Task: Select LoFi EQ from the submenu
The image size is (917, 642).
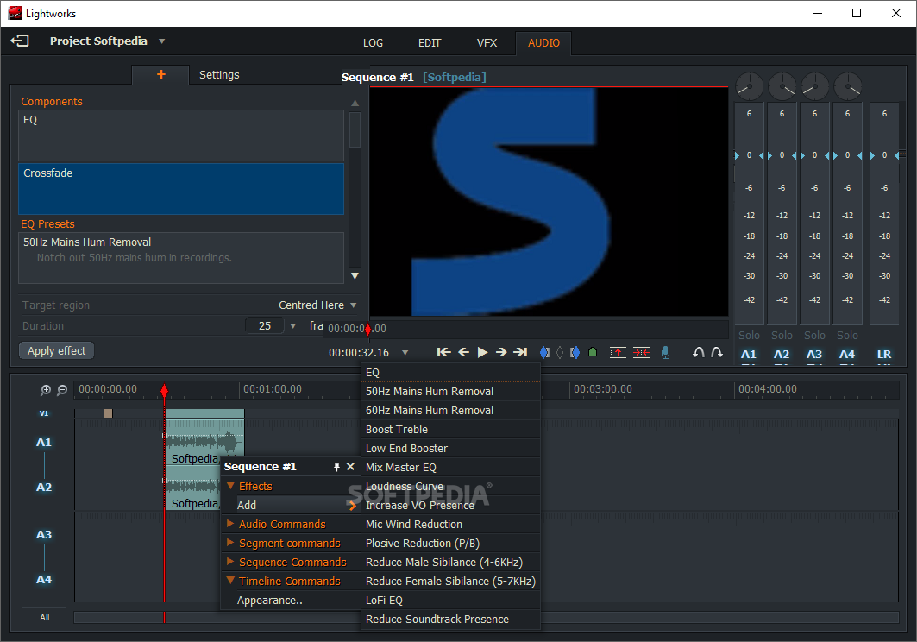Action: click(450, 600)
